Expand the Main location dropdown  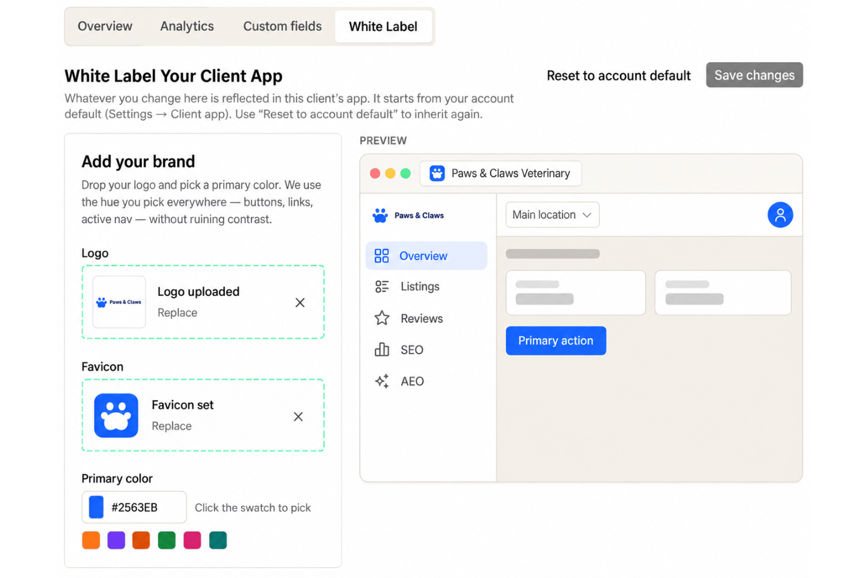coord(552,215)
